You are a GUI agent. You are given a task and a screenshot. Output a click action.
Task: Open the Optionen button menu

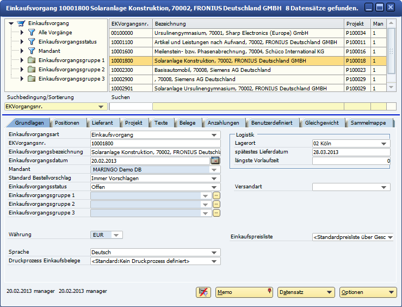click(368, 292)
